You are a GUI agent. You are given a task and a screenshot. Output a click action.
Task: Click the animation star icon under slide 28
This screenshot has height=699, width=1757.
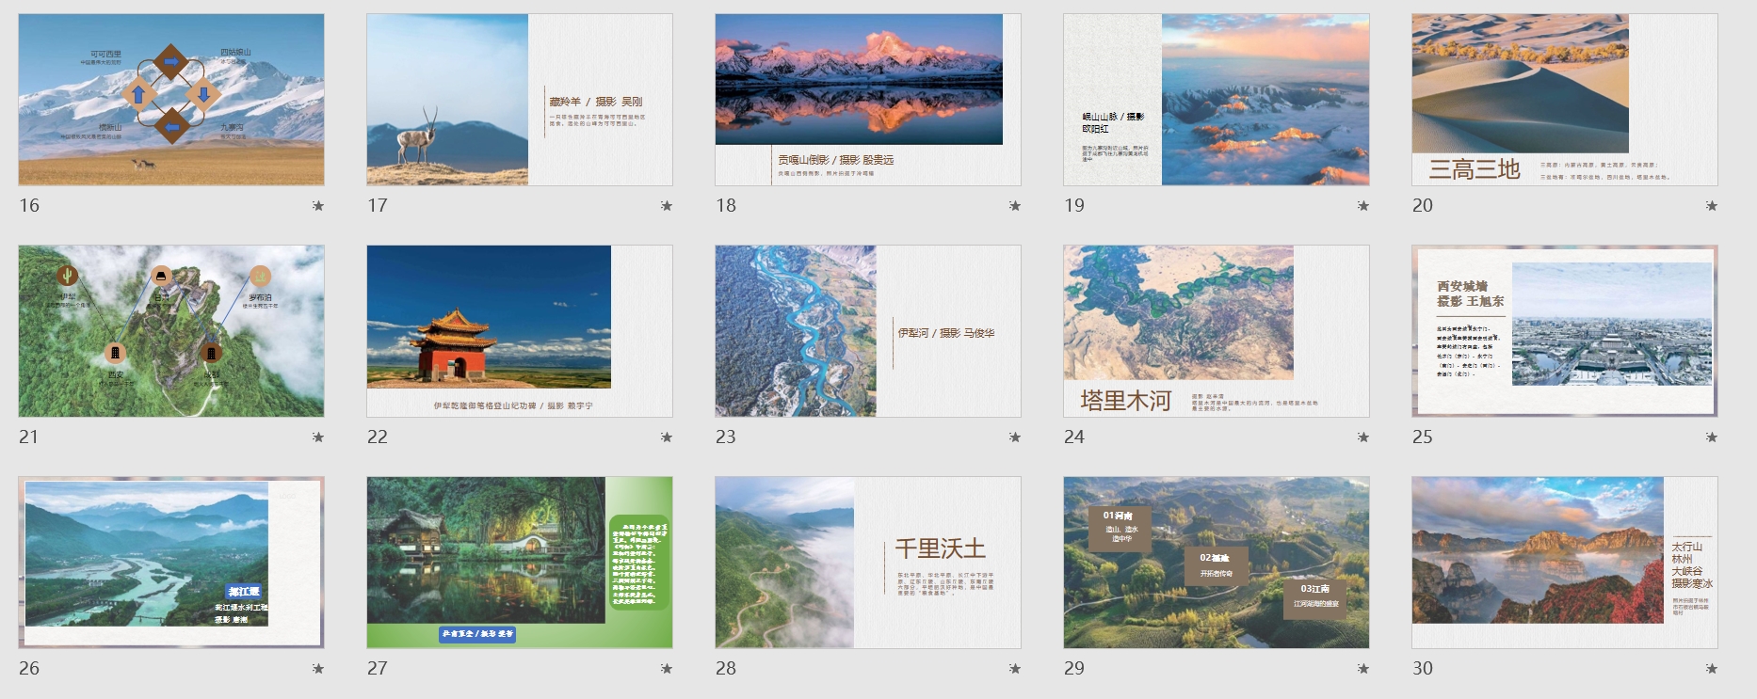point(1015,668)
